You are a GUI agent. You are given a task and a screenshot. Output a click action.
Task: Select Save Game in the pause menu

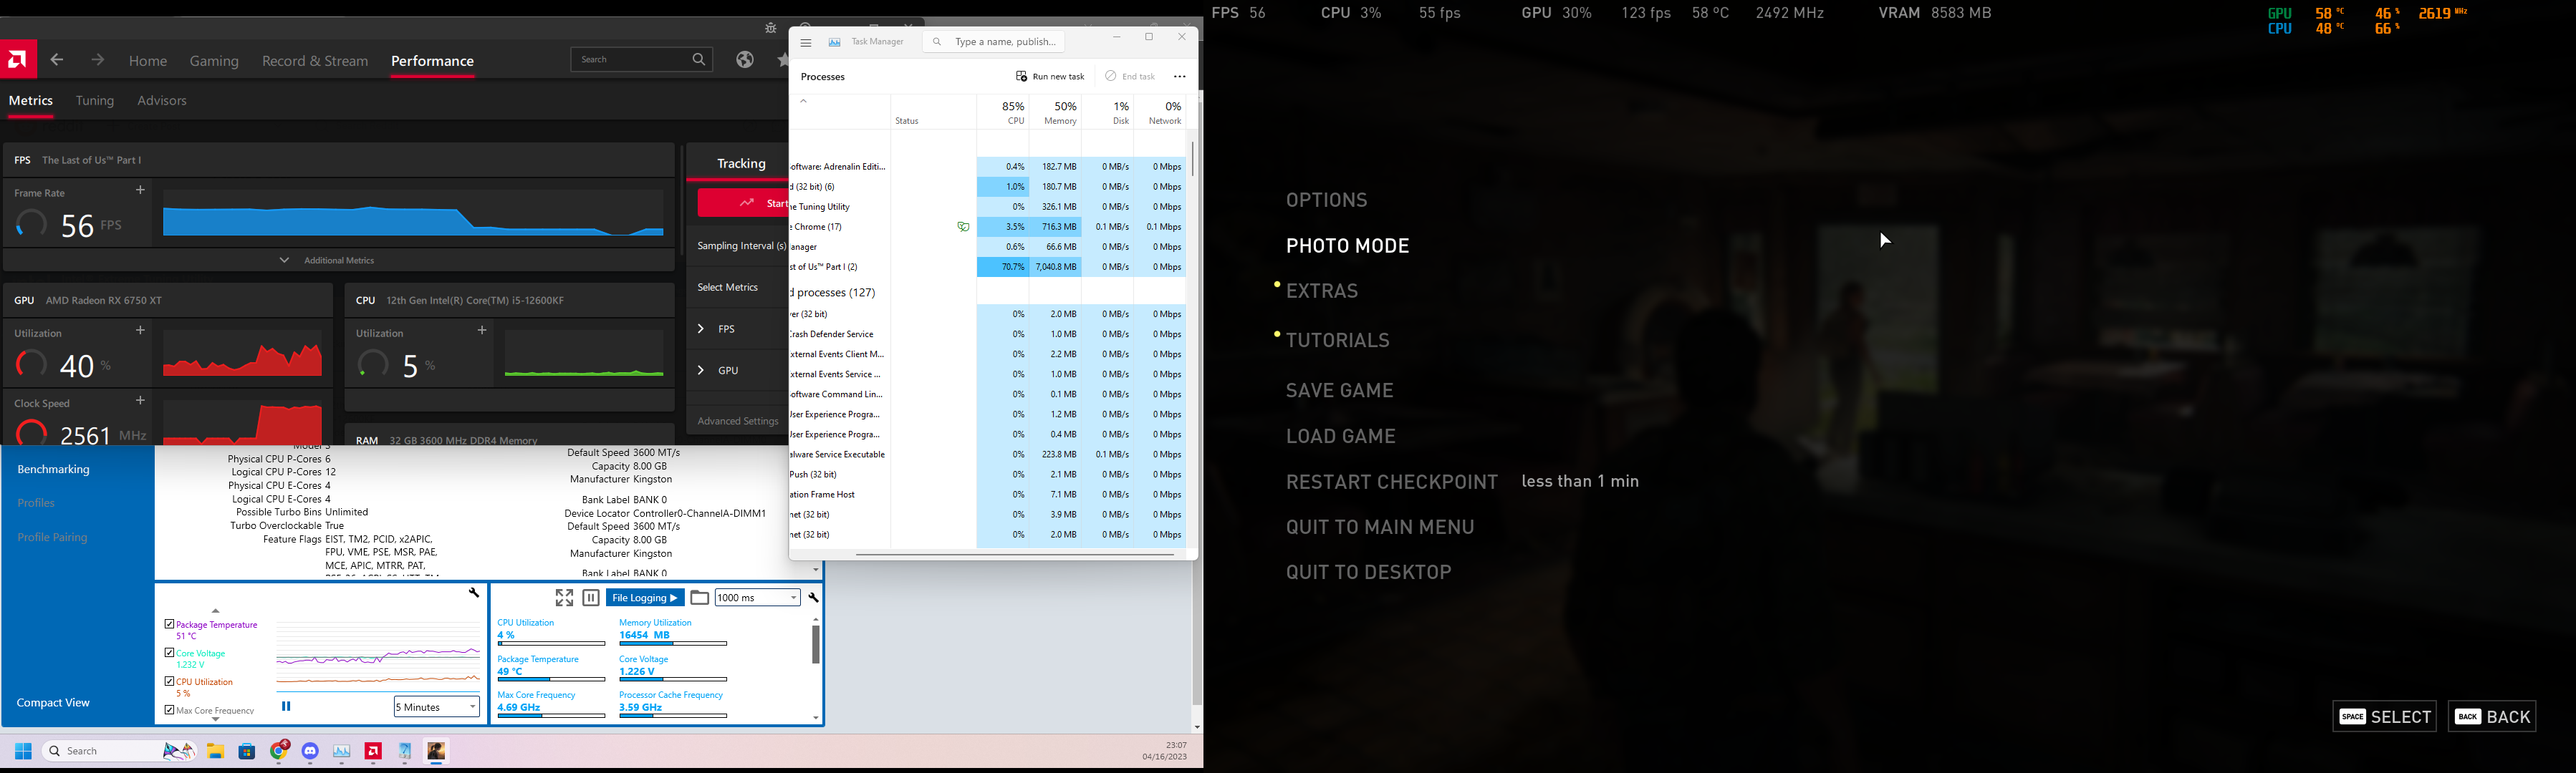(x=1340, y=391)
